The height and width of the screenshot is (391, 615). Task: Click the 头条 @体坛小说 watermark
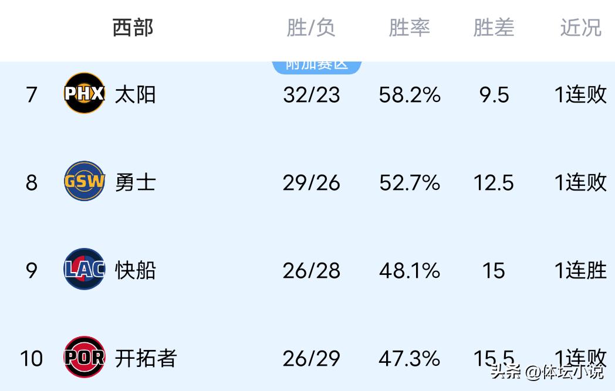546,372
